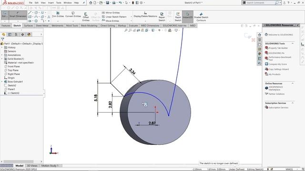Open Smart Dimension dropdown arrow
This screenshot has height=171, width=305.
[18, 21]
